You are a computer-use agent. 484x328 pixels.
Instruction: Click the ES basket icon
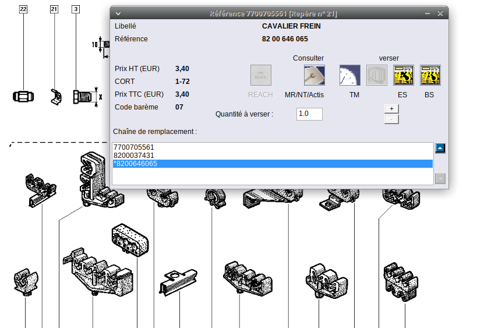click(404, 75)
